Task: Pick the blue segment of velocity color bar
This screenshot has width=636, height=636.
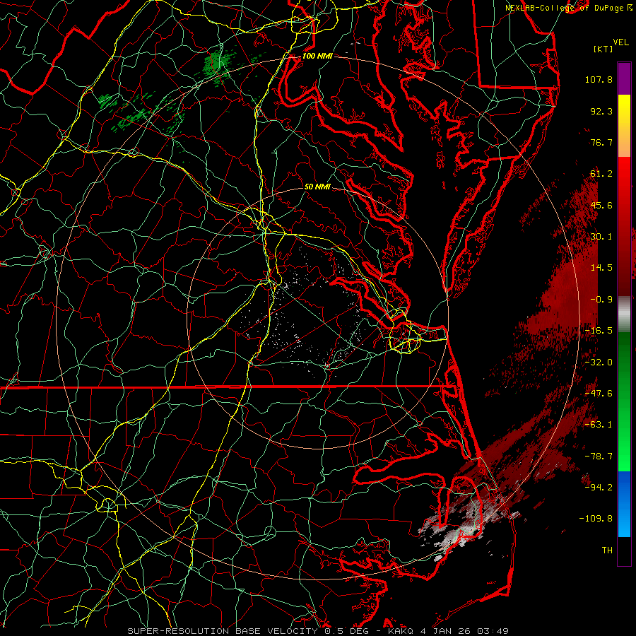Action: 624,504
